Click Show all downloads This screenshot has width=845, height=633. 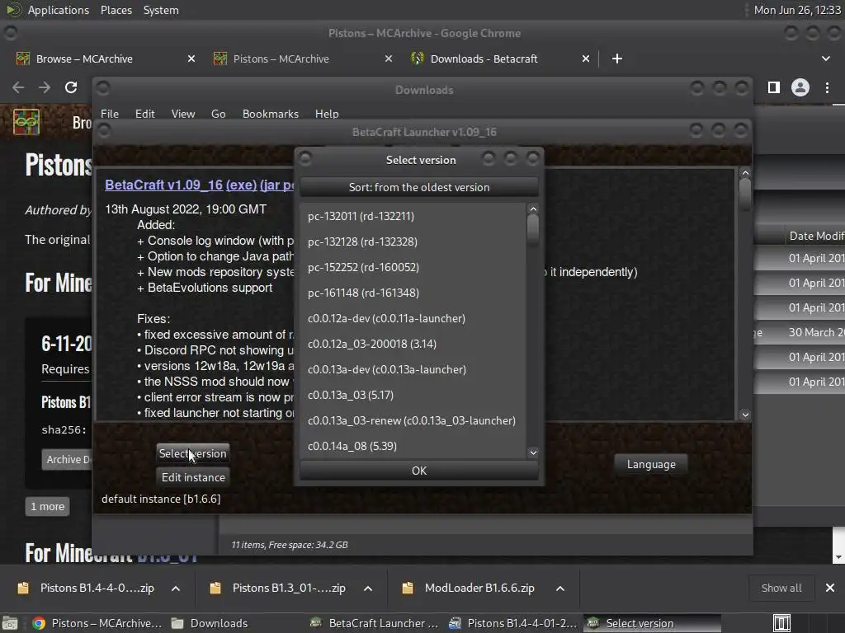[781, 588]
